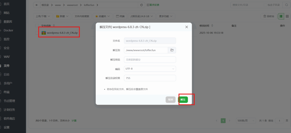Click the 需求反馈 link

point(153,5)
